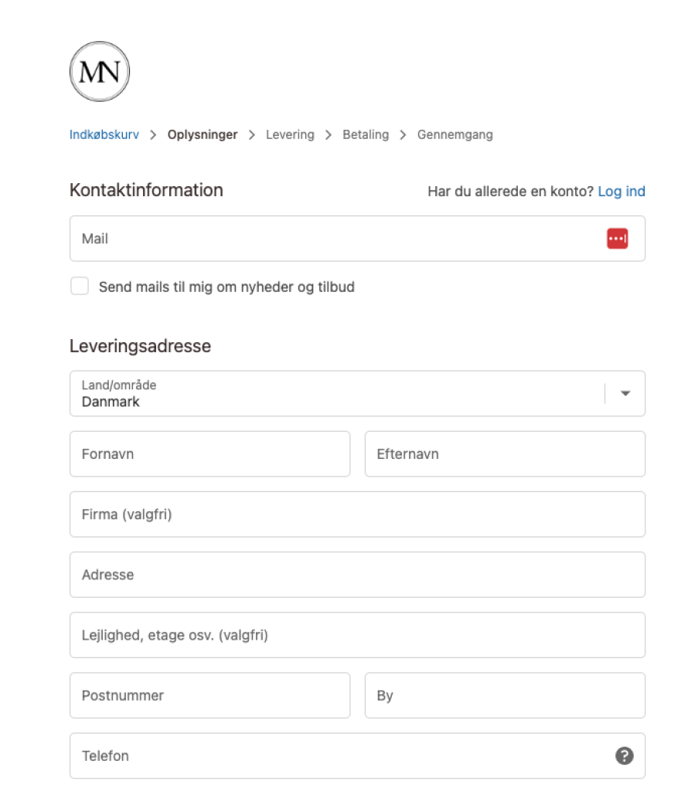Enable the newsletter and offers checkbox

coord(80,287)
